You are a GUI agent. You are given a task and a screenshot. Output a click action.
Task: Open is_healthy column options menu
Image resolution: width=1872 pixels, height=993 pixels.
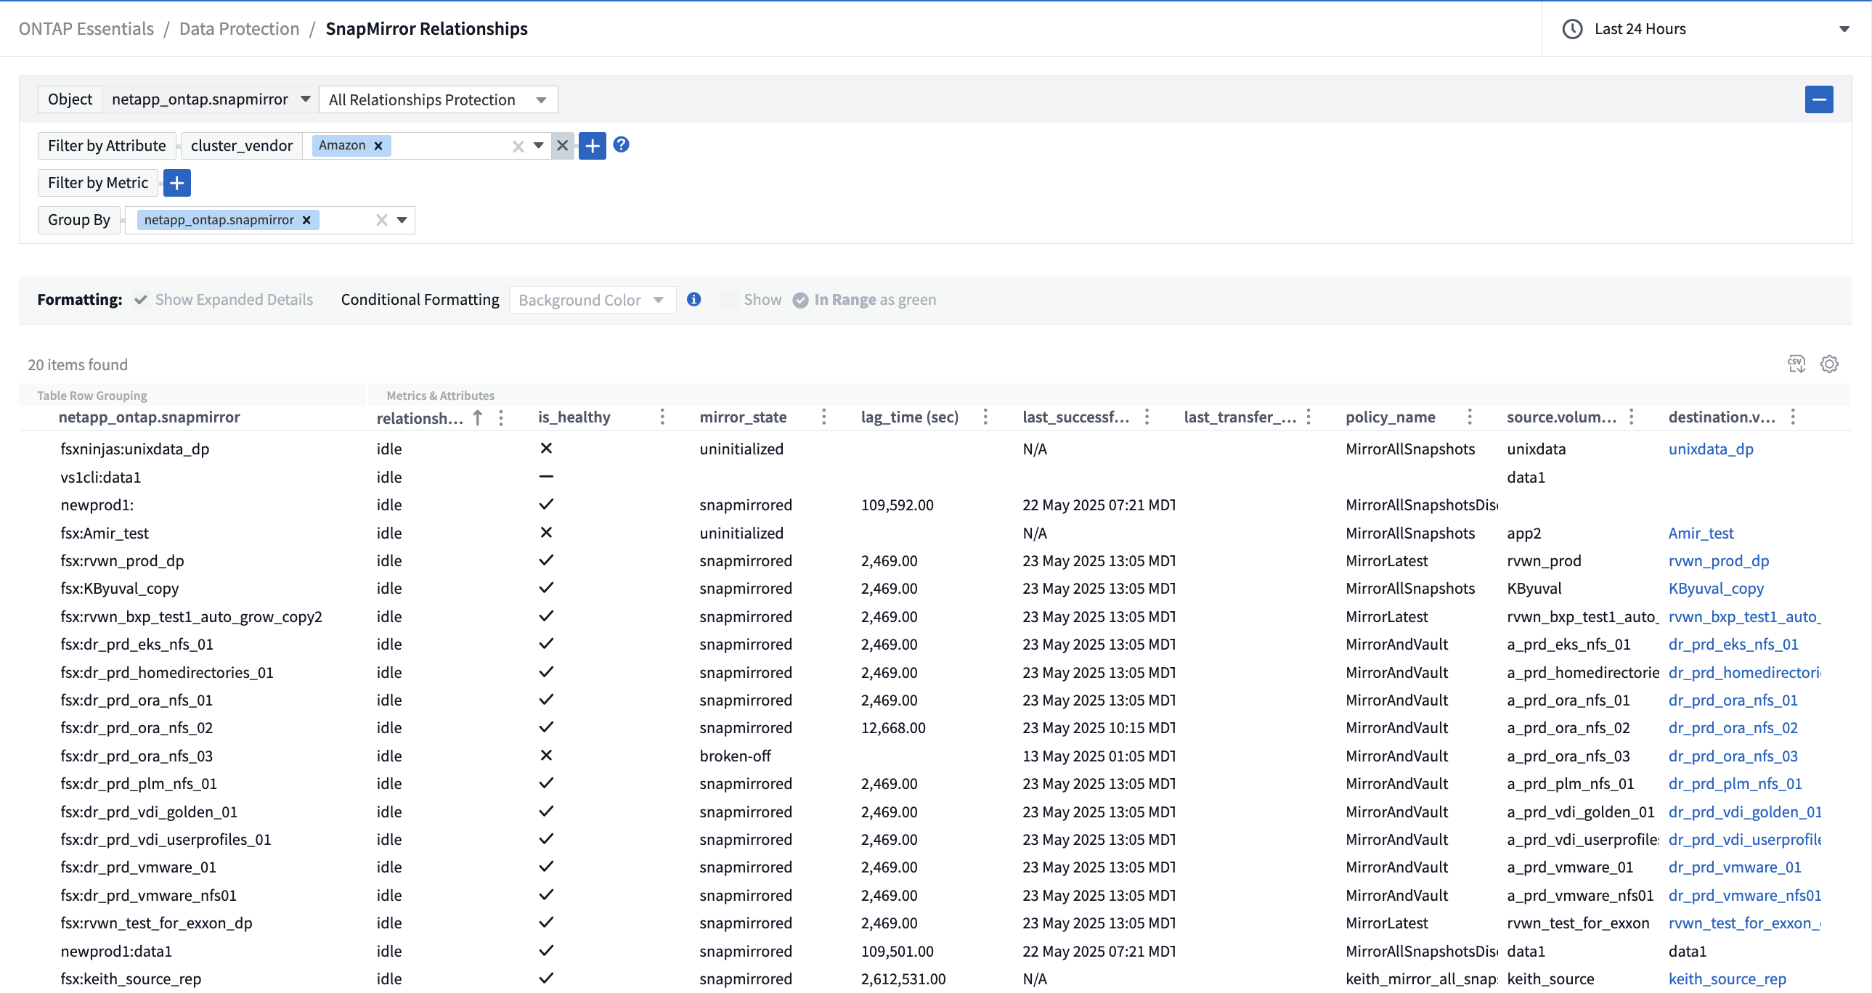pos(662,417)
